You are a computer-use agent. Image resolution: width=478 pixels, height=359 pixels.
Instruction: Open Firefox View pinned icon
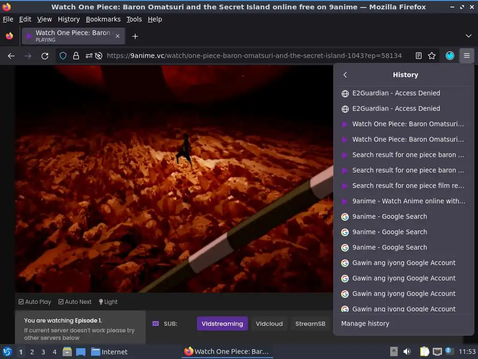pyautogui.click(x=9, y=36)
